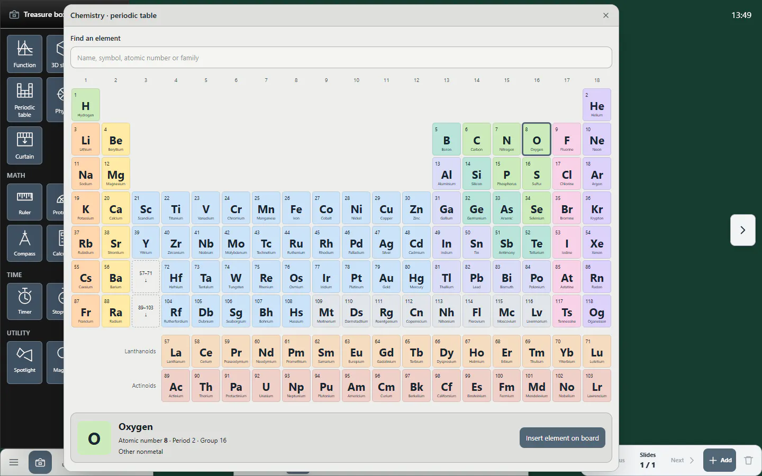Image resolution: width=762 pixels, height=476 pixels.
Task: Select the Gold (Au) element tile
Action: click(x=386, y=277)
